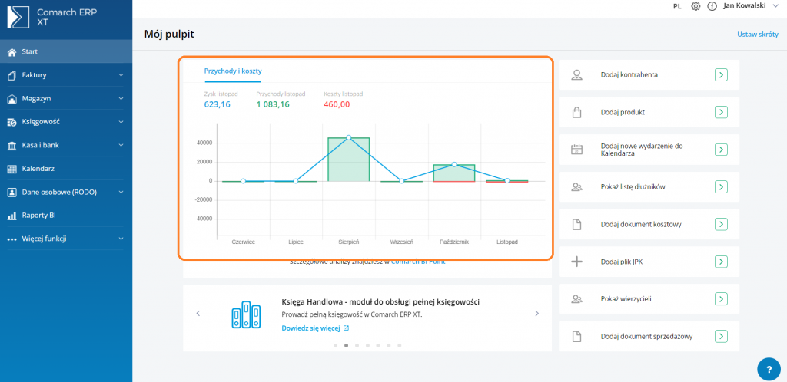Open the PL language selector
787x382 pixels.
[677, 6]
